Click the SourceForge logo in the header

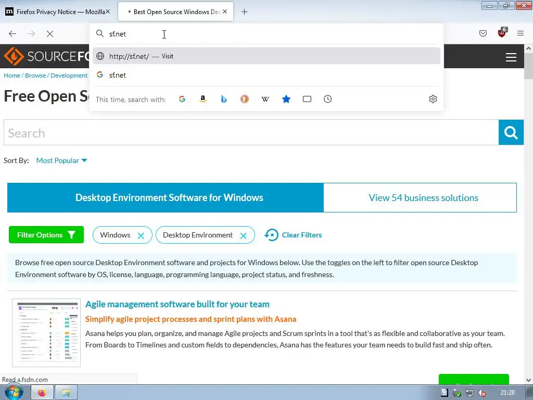[x=46, y=56]
